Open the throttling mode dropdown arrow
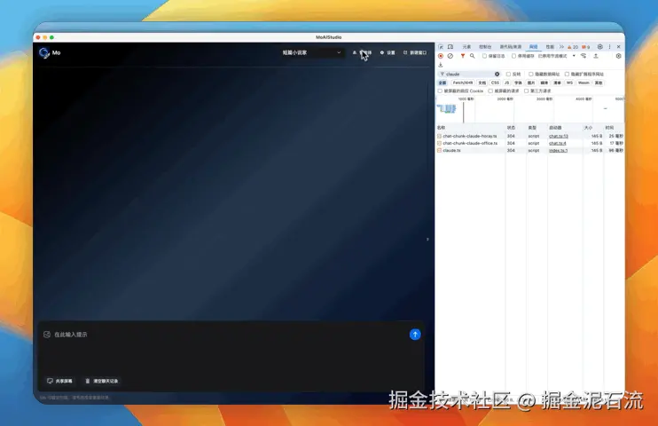This screenshot has width=658, height=426. coord(574,56)
